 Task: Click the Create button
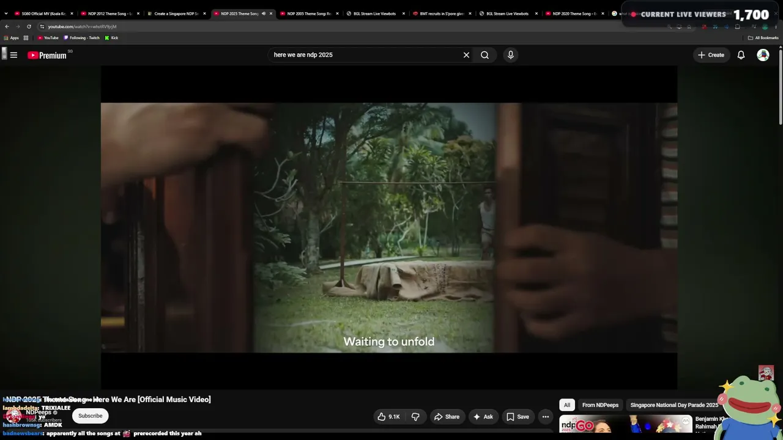(x=711, y=55)
